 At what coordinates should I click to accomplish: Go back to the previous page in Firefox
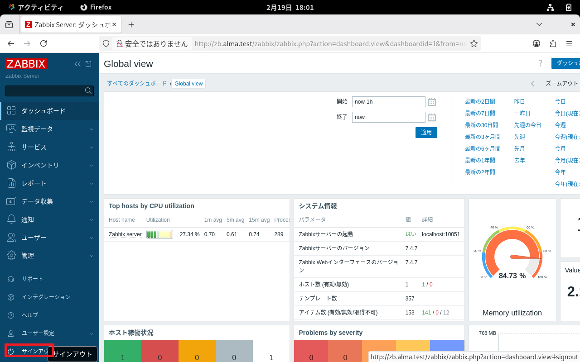click(11, 43)
